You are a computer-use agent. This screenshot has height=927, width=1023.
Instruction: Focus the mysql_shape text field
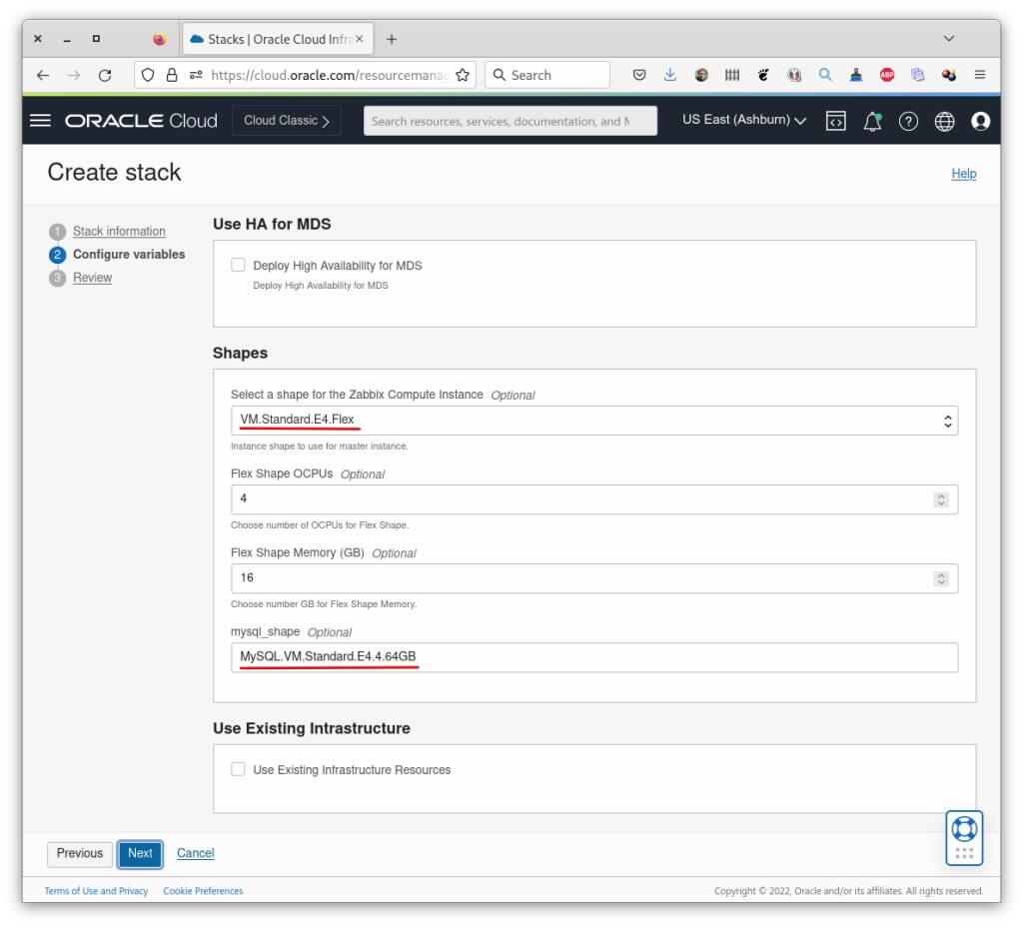coord(593,657)
